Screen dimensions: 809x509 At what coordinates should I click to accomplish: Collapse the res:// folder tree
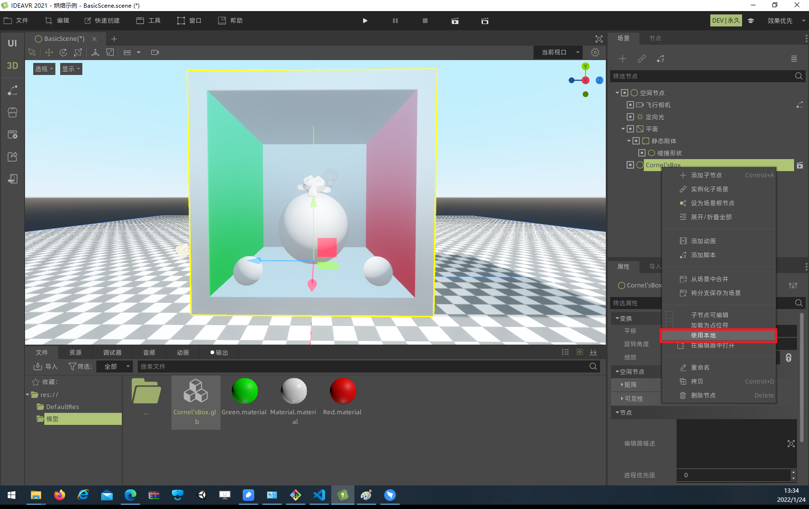coord(27,395)
